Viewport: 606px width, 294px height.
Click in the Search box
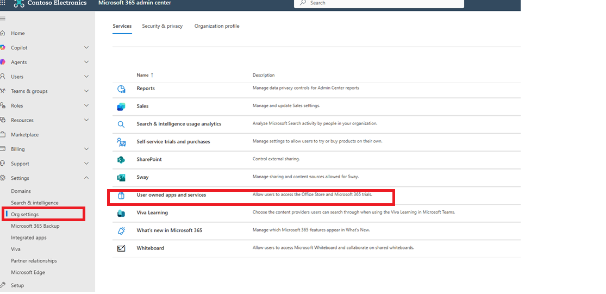click(x=379, y=3)
